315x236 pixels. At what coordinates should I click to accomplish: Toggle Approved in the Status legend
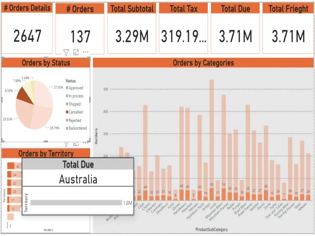pos(77,88)
